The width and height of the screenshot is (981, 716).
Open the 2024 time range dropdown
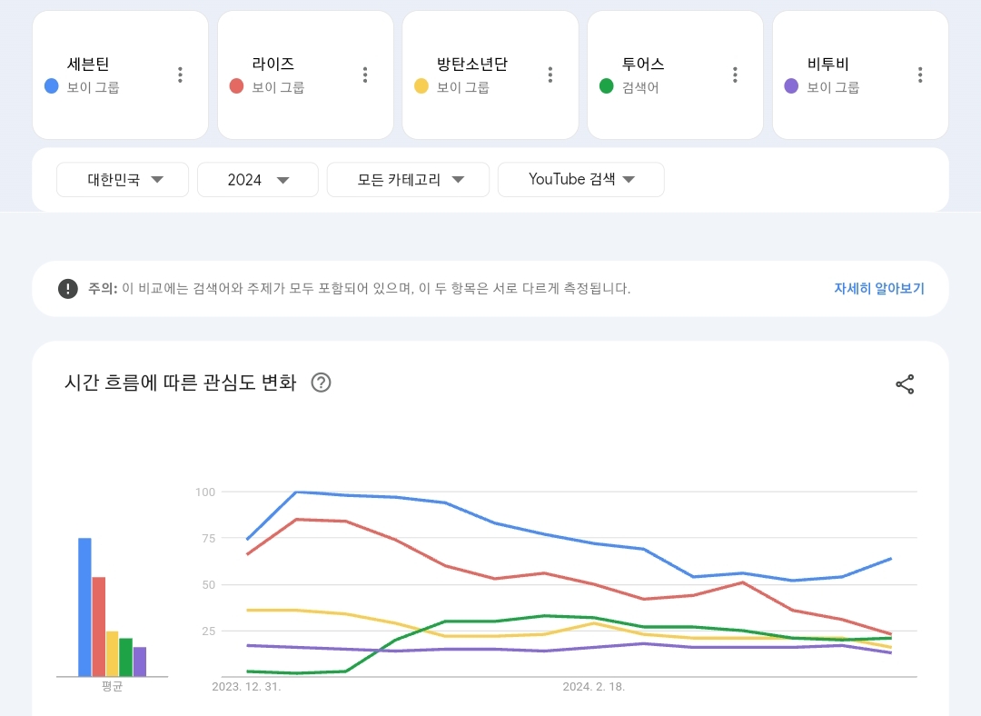(258, 180)
